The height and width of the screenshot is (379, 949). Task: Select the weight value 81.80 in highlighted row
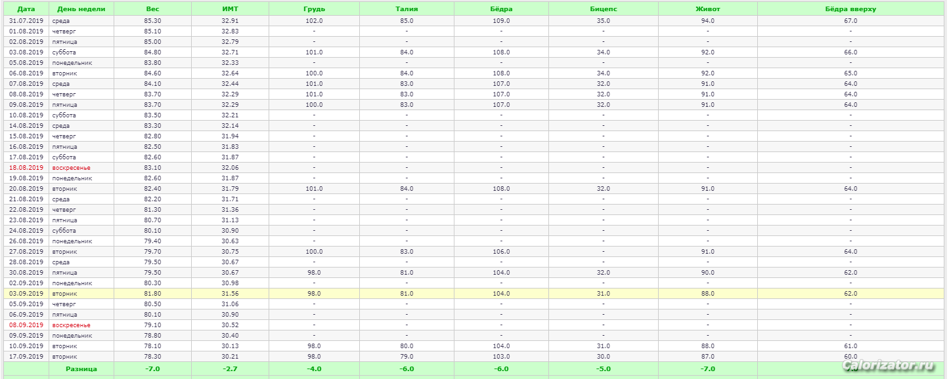152,294
